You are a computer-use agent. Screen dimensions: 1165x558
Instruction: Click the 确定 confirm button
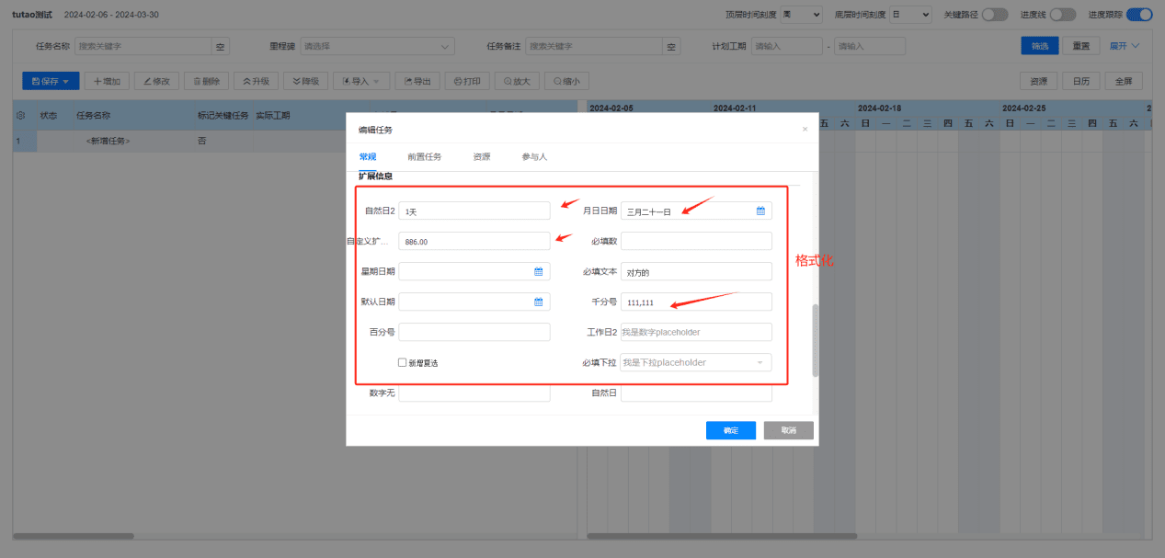[x=731, y=430]
